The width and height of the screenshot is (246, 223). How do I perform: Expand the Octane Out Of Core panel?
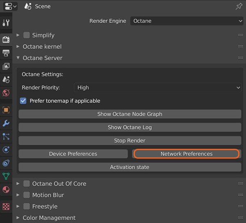(x=18, y=184)
